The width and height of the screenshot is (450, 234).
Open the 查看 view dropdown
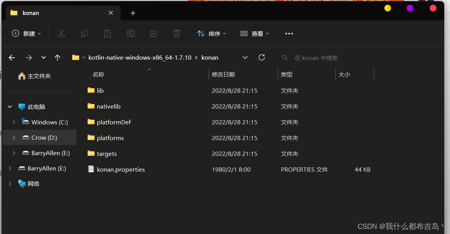[254, 33]
